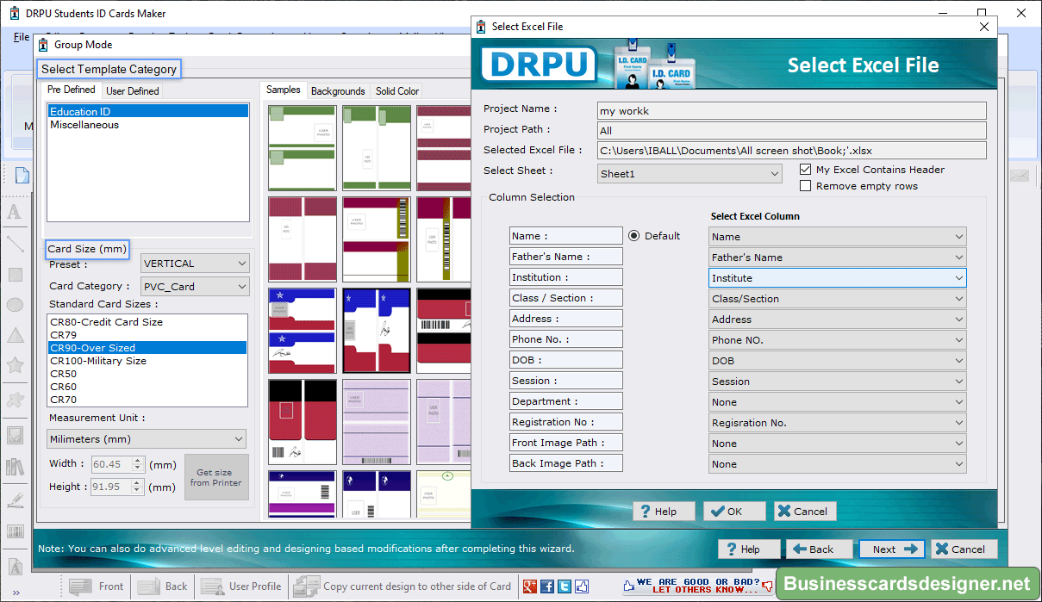
Task: Click Get size from Printer button
Action: click(216, 477)
